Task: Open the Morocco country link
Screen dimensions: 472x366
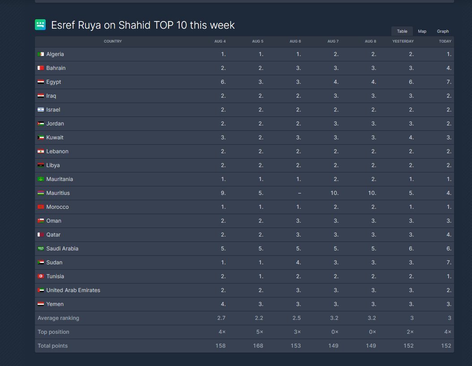Action: click(57, 207)
